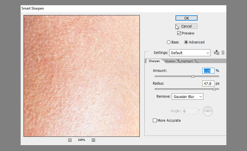Switch to the Highlight tab

[187, 61]
